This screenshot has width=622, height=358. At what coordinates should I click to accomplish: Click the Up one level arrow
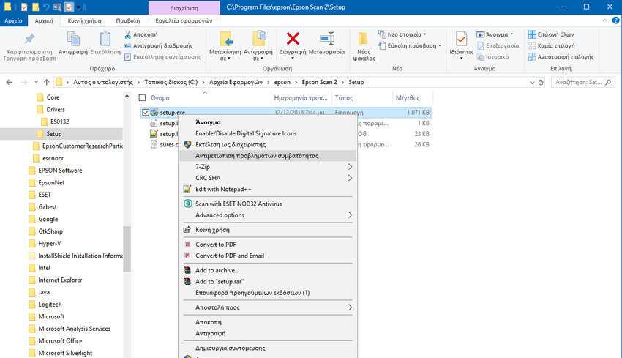point(46,82)
